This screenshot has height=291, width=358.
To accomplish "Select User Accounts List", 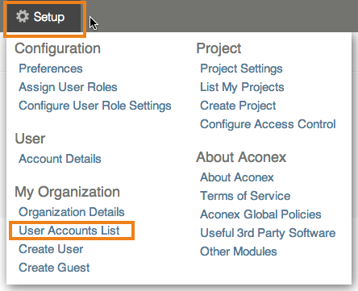I will click(x=69, y=231).
